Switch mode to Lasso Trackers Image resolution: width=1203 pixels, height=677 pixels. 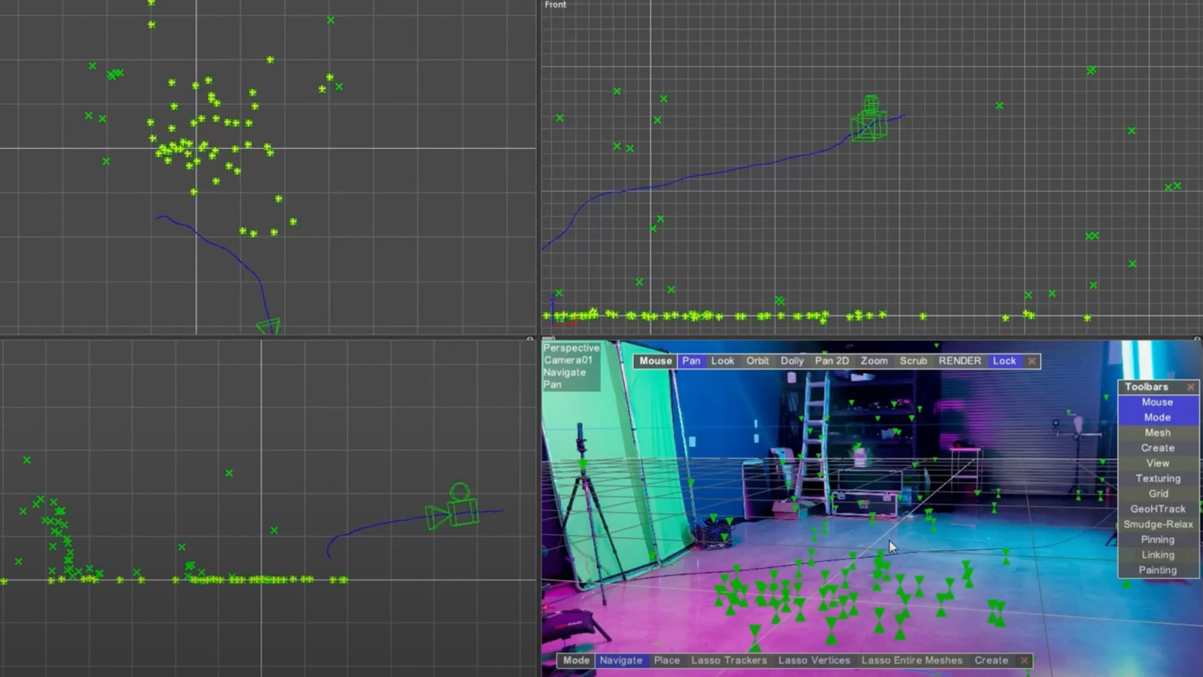pos(729,660)
